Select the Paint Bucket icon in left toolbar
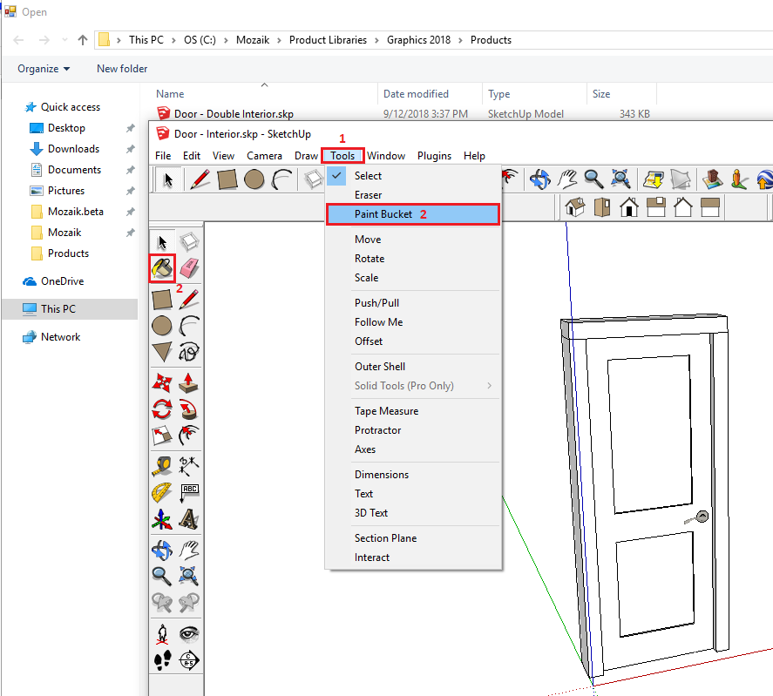The height and width of the screenshot is (696, 773). [x=162, y=268]
